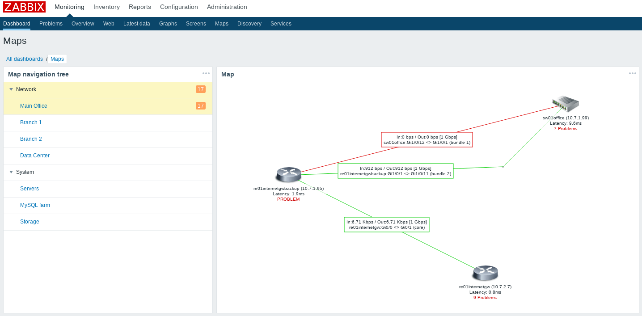Open the Configuration menu
Viewport: 642px width, 316px height.
pyautogui.click(x=179, y=7)
